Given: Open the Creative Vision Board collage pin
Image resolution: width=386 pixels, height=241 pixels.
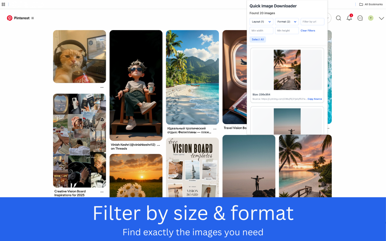Looking at the screenshot, I should tap(80, 141).
